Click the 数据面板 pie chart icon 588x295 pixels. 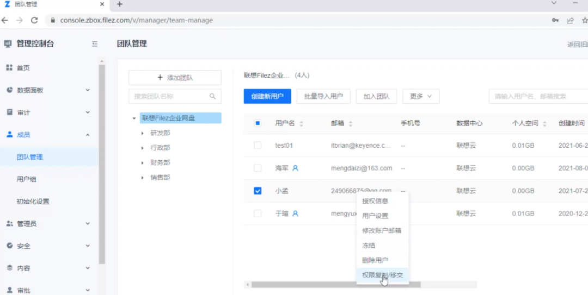(9, 90)
